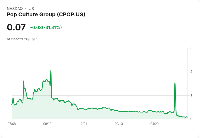Select the NASDAQ exchange label

tap(15, 9)
